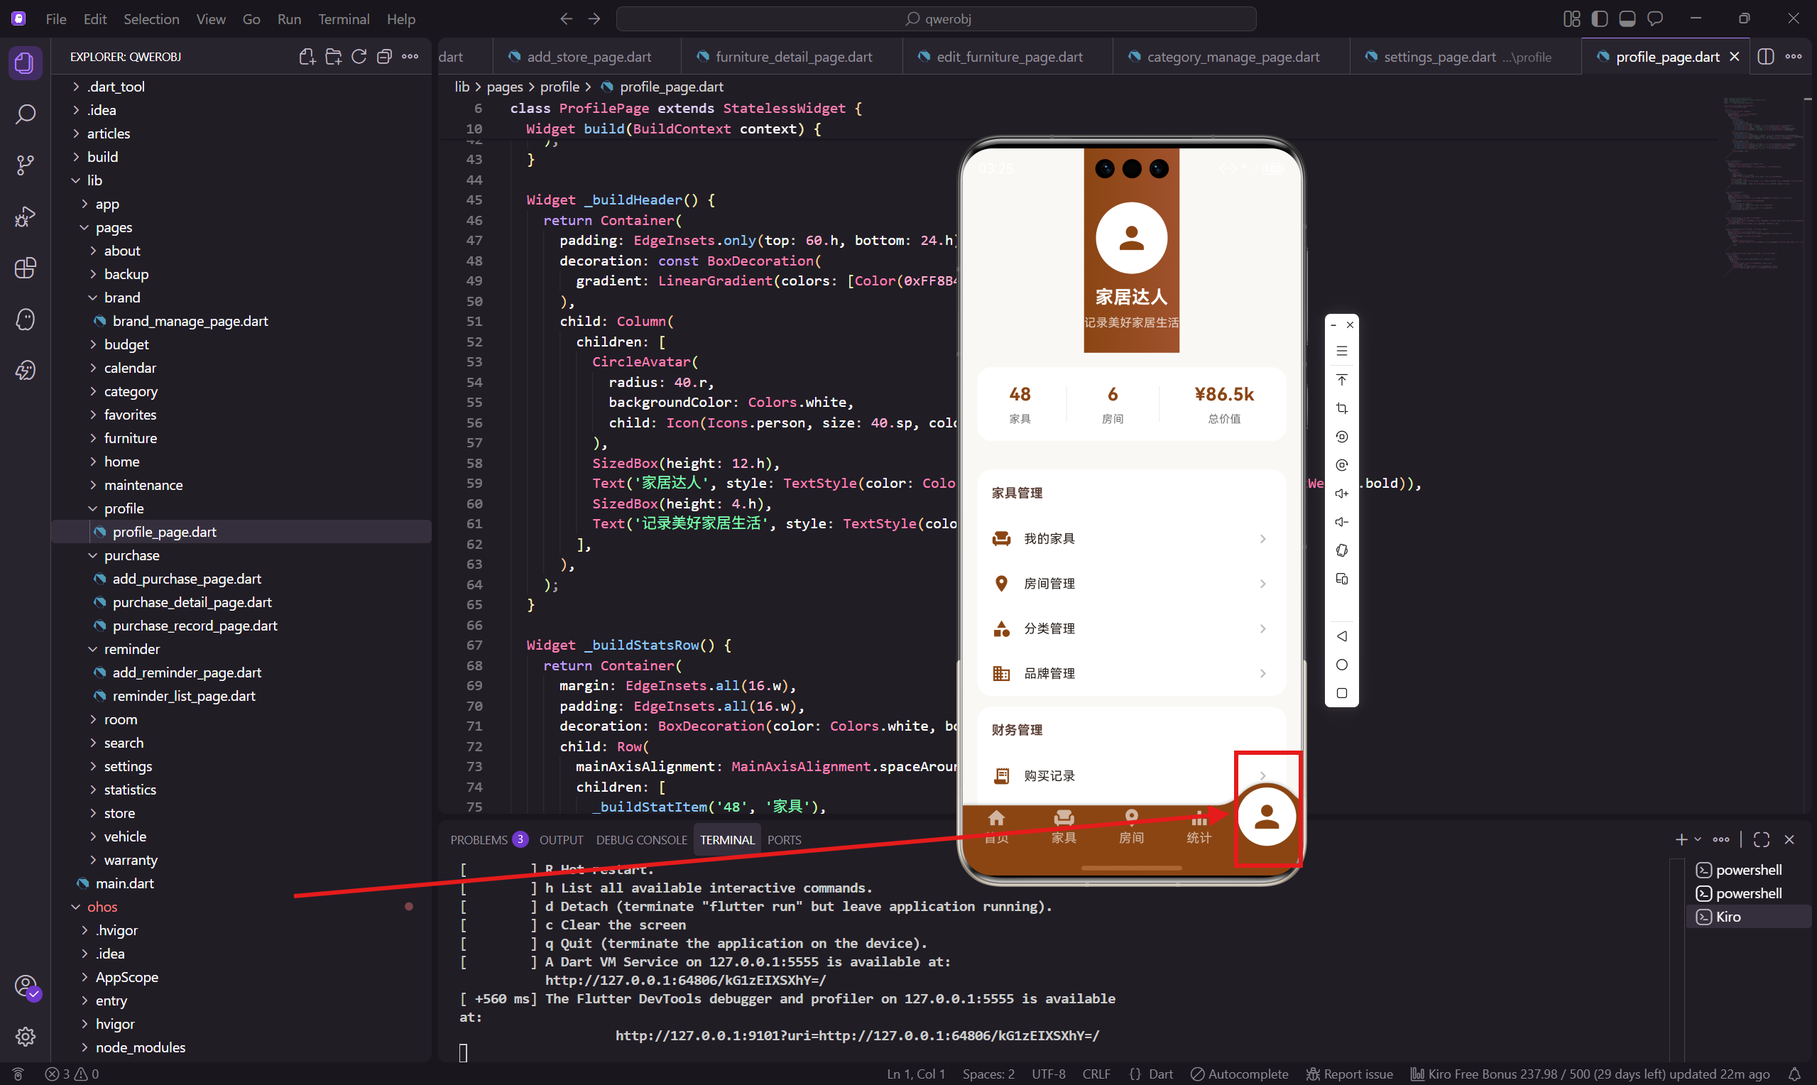Click the emulator screenshot crop icon
Viewport: 1817px width, 1085px height.
pyautogui.click(x=1341, y=408)
